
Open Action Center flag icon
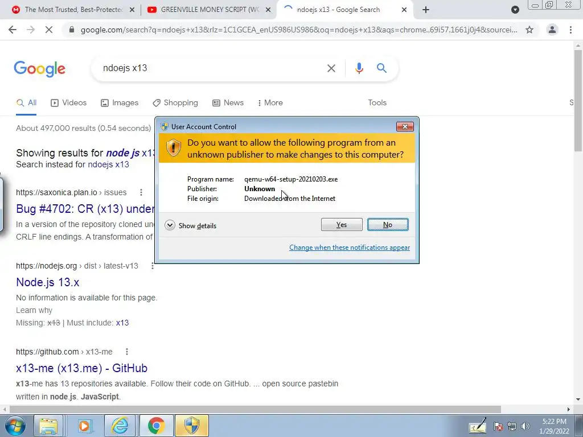pos(498,427)
